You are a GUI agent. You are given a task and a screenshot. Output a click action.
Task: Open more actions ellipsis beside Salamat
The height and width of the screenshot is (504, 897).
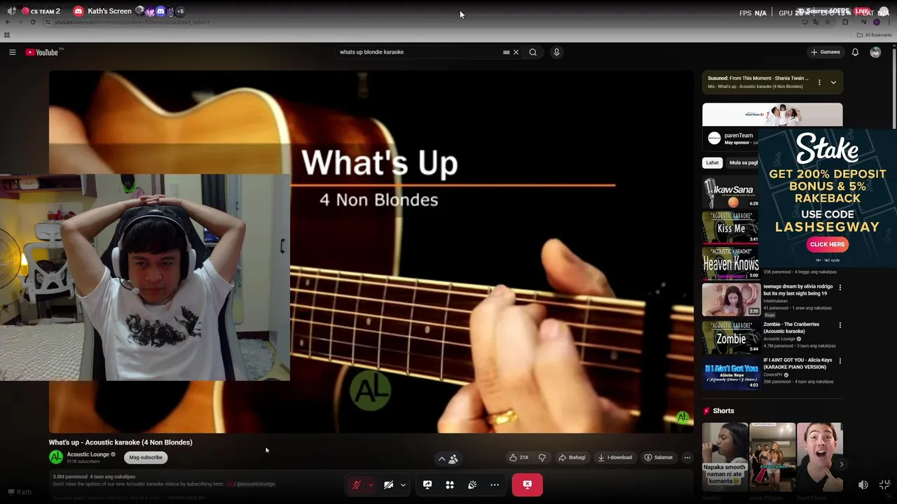[x=687, y=457]
